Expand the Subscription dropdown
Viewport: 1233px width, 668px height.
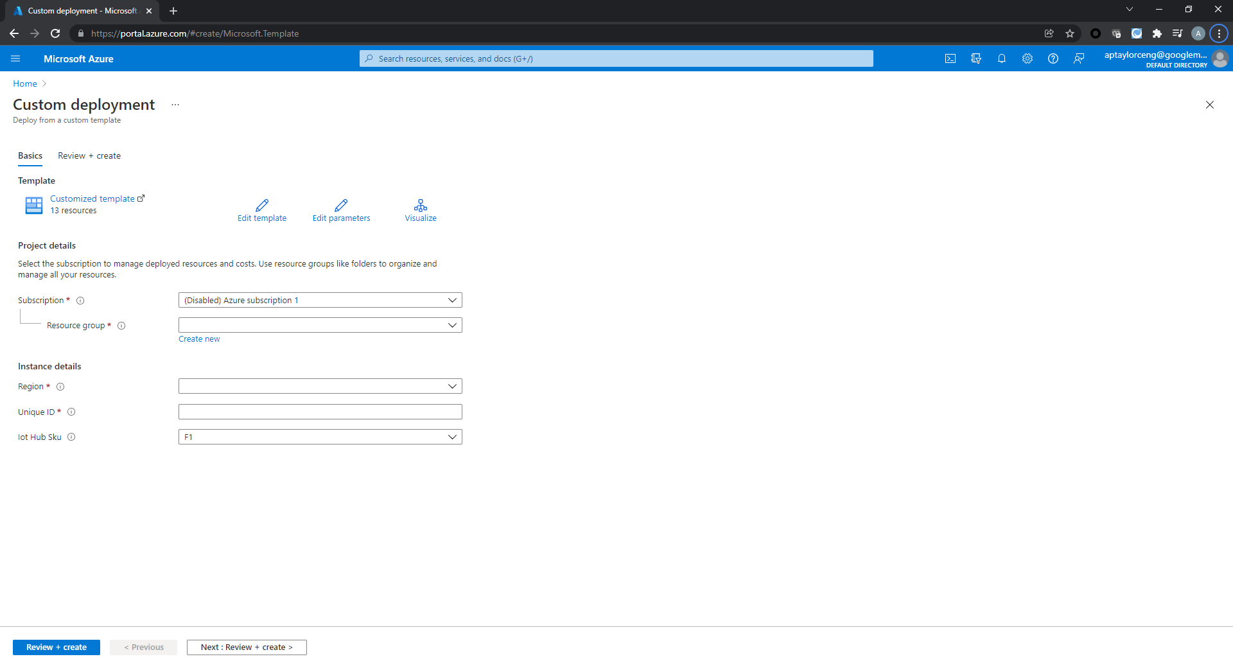pyautogui.click(x=320, y=300)
